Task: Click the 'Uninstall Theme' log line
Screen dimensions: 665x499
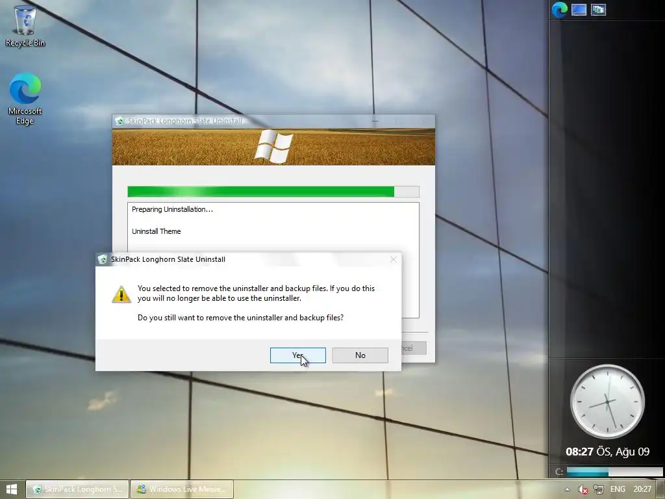Action: [156, 231]
